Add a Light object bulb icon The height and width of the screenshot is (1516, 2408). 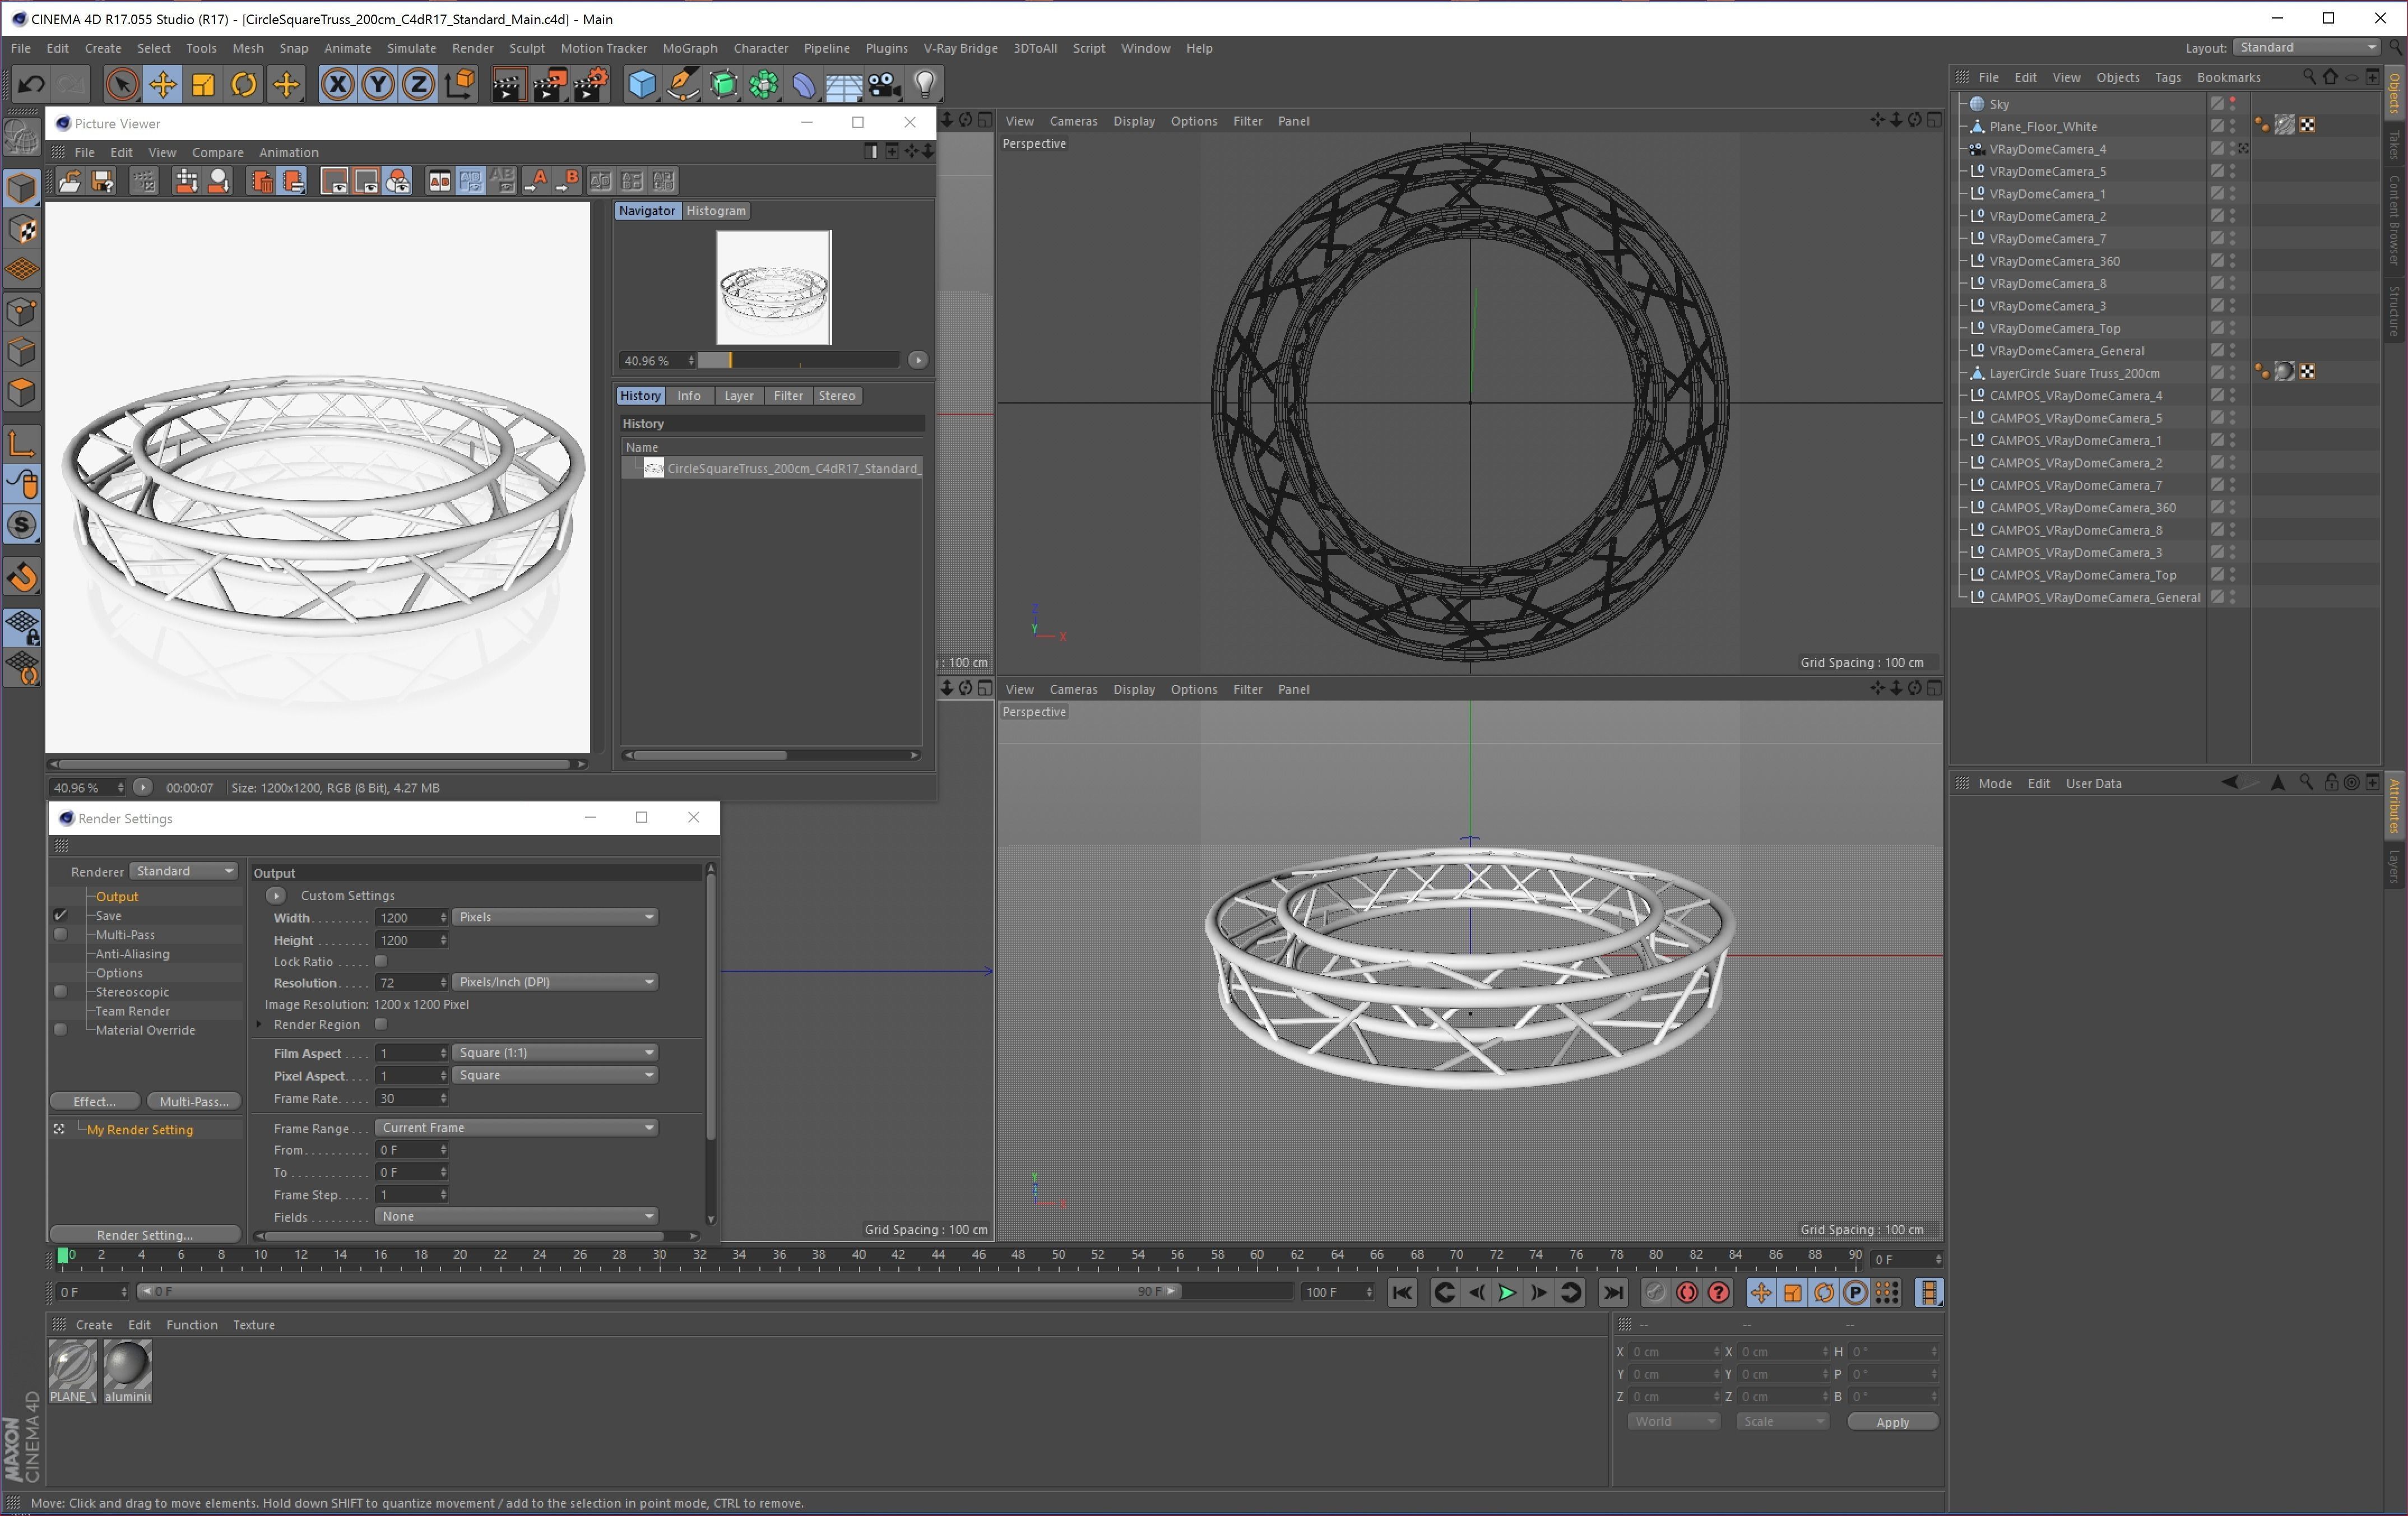coord(925,85)
